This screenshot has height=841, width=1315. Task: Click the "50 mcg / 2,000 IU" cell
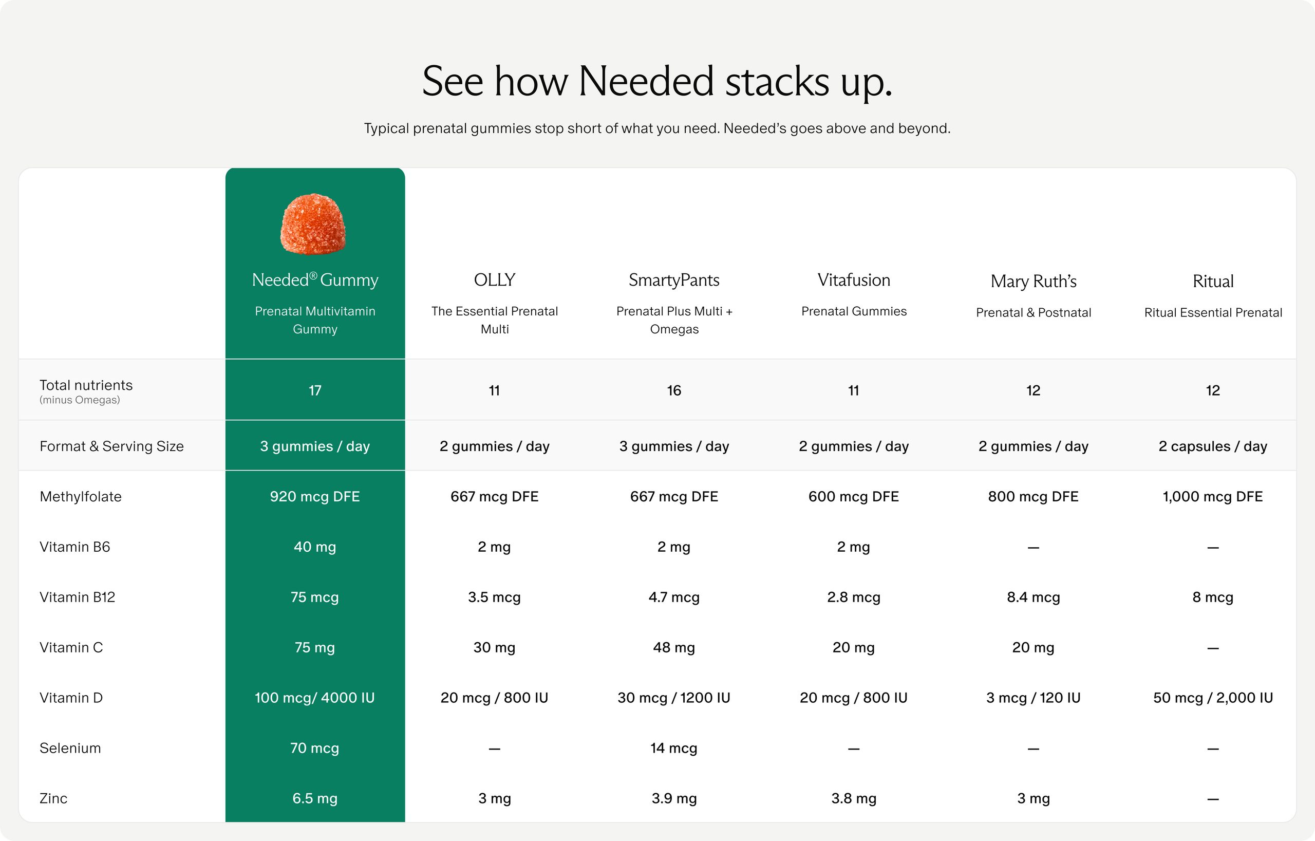point(1213,697)
